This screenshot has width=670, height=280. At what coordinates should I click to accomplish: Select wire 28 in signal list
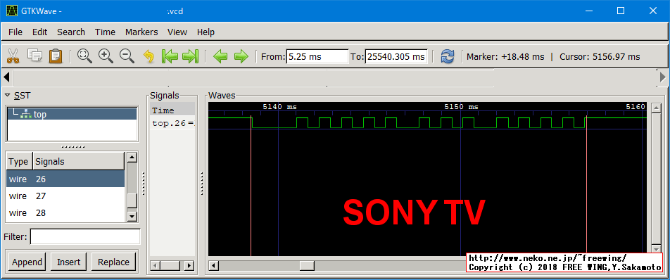pos(66,212)
